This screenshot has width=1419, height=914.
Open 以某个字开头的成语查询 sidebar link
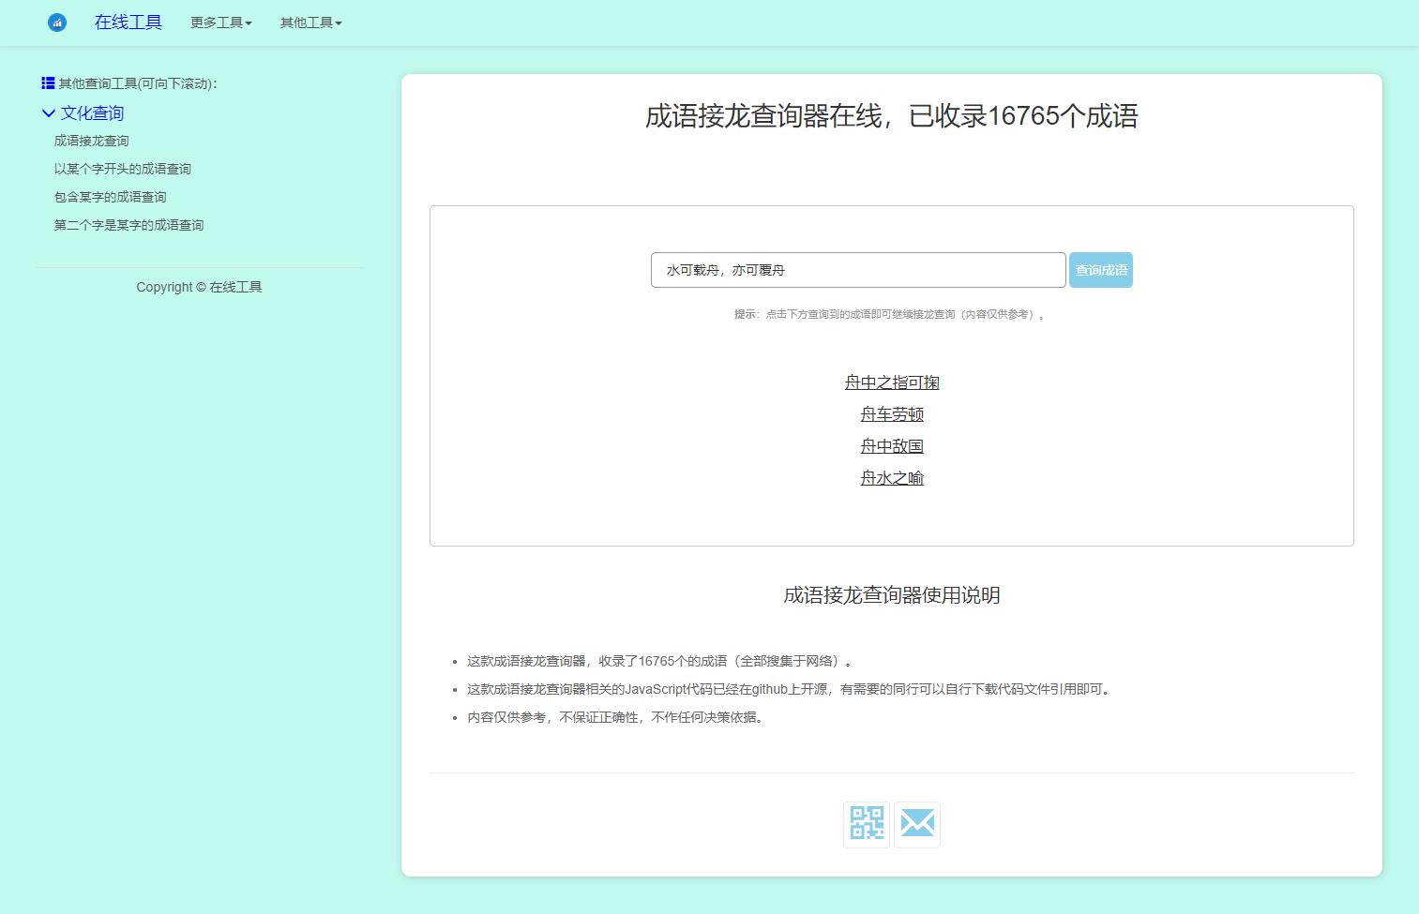122,169
